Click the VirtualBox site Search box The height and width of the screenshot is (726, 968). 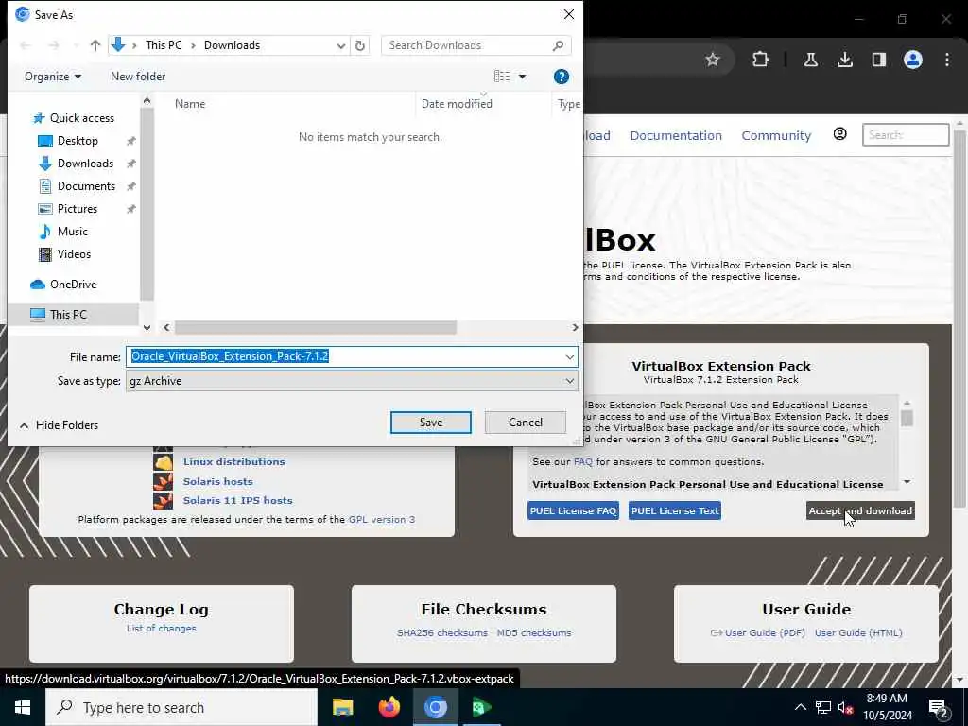905,134
